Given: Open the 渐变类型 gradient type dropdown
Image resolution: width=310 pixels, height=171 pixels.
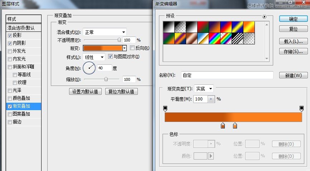Looking at the screenshot, I should tap(204, 88).
